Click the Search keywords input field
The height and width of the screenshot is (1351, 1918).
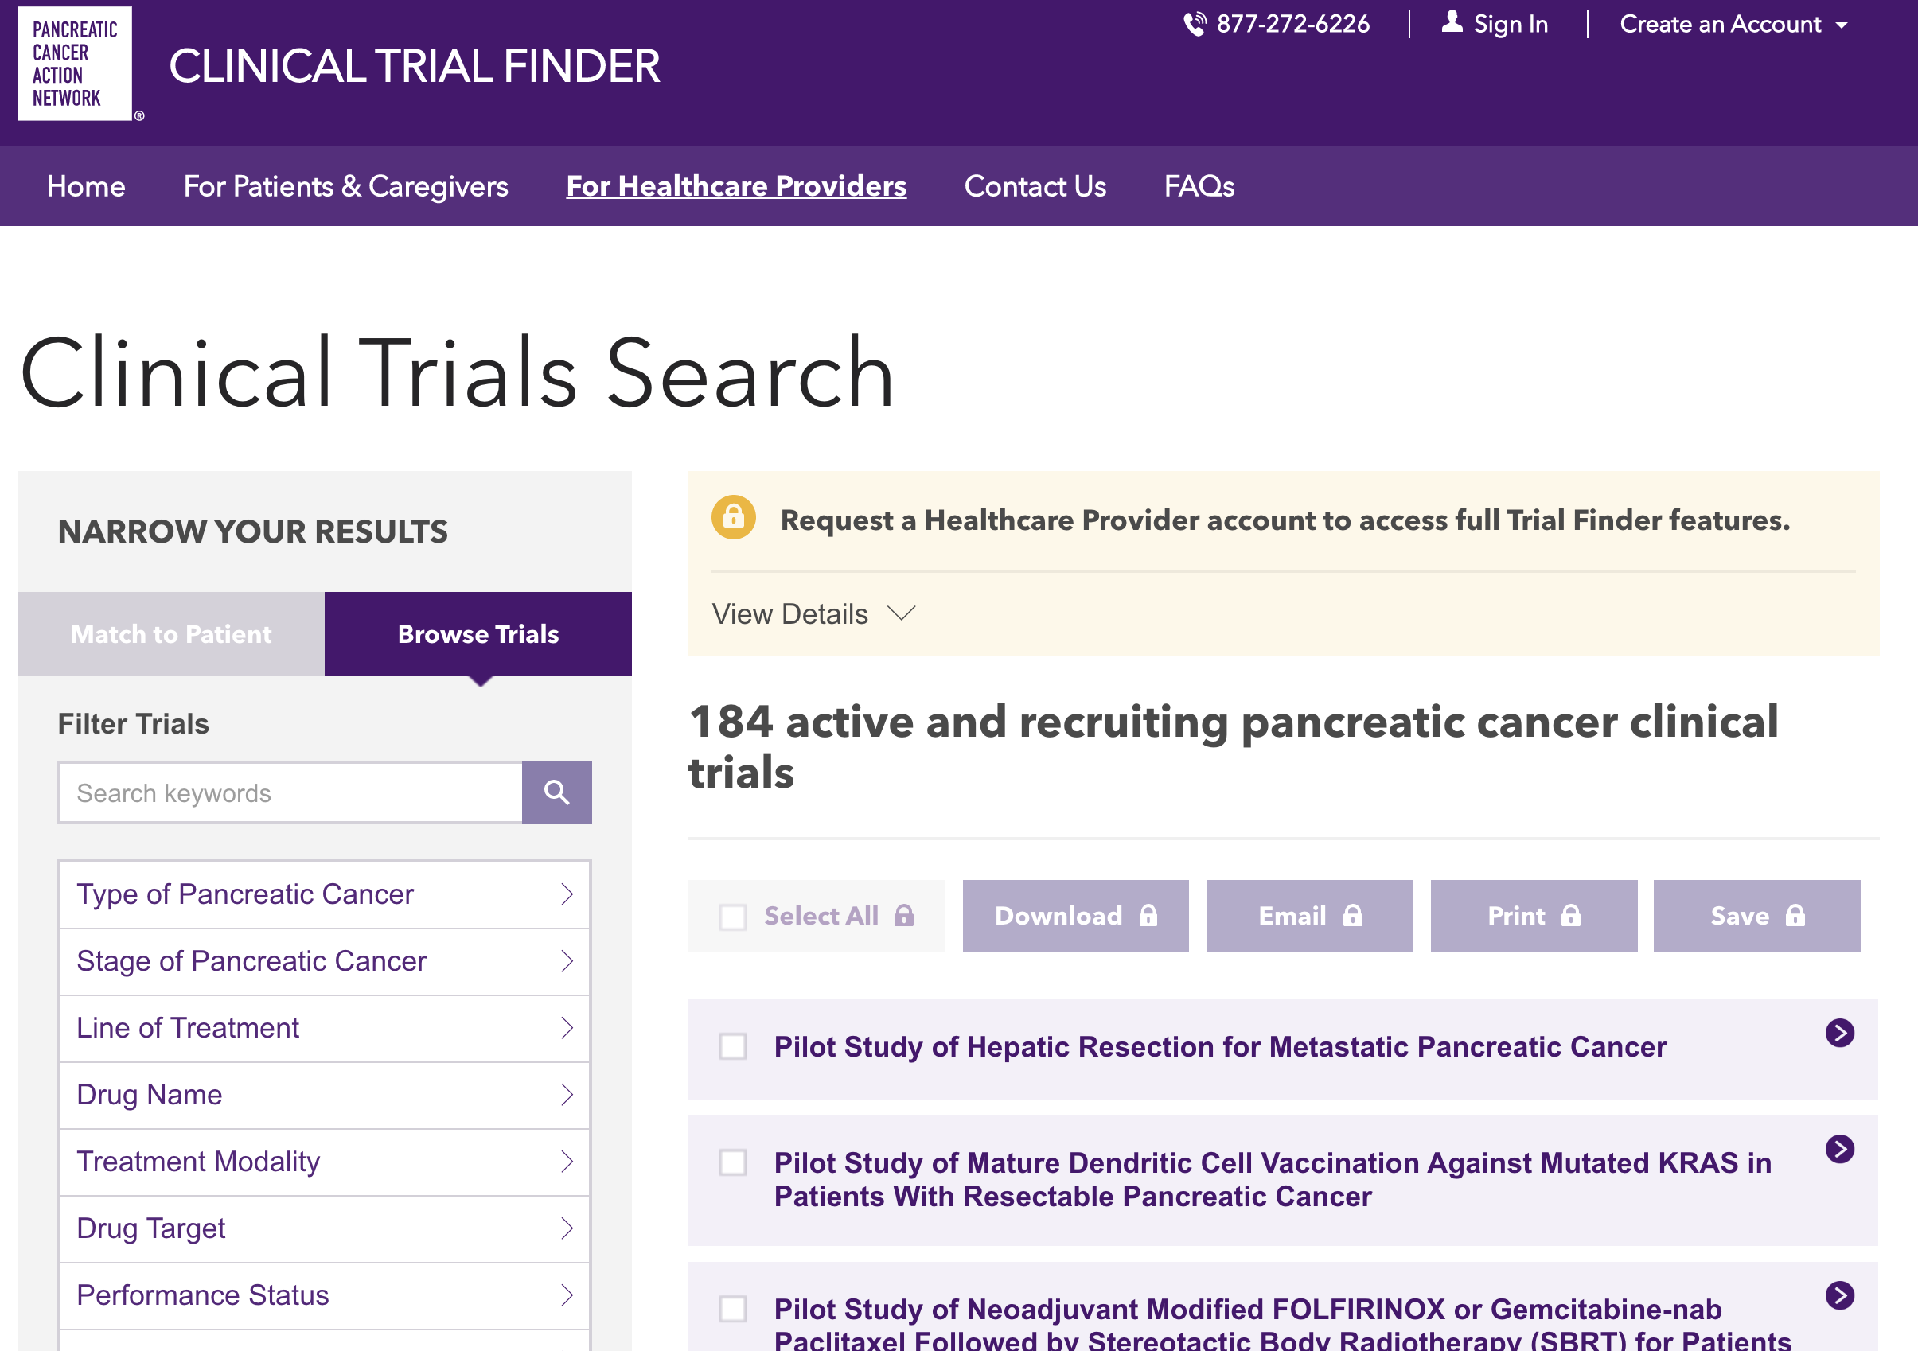point(290,792)
